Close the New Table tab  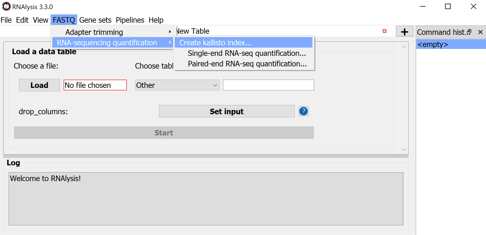point(384,31)
